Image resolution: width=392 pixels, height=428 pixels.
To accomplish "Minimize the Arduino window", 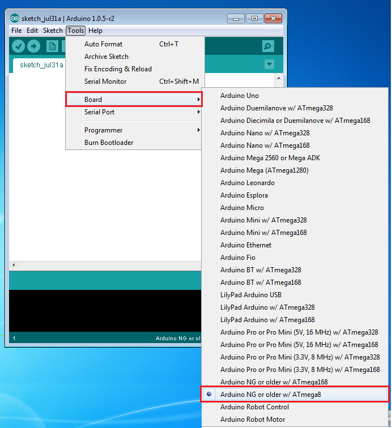I will point(236,19).
